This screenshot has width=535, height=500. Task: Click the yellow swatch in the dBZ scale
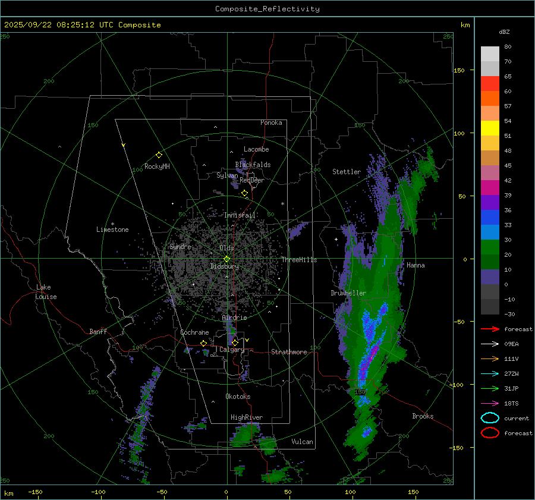tap(490, 128)
